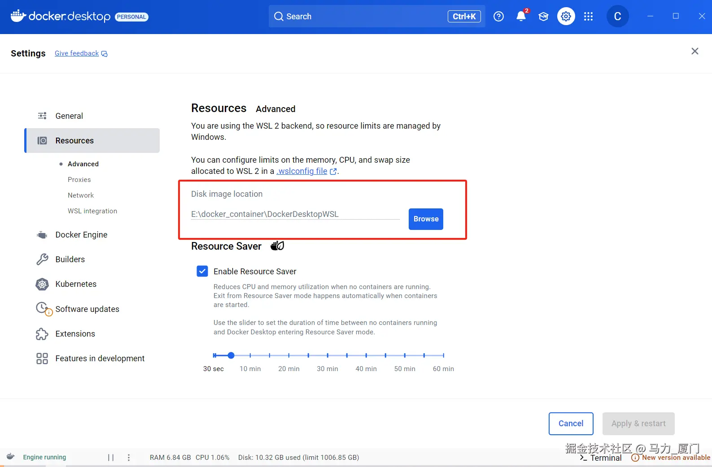The height and width of the screenshot is (467, 712).
Task: Select the Advanced sub-item under Resources
Action: click(83, 164)
